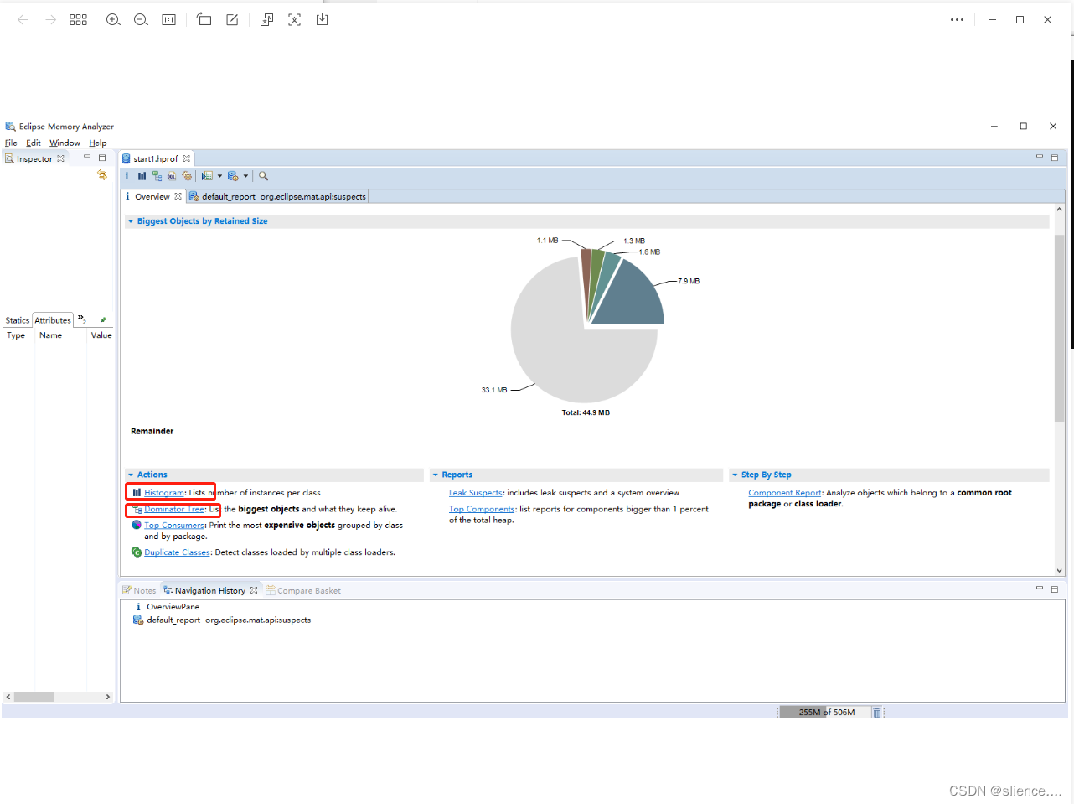Image resolution: width=1074 pixels, height=804 pixels.
Task: Collapse the Step By Step section
Action: click(x=735, y=475)
